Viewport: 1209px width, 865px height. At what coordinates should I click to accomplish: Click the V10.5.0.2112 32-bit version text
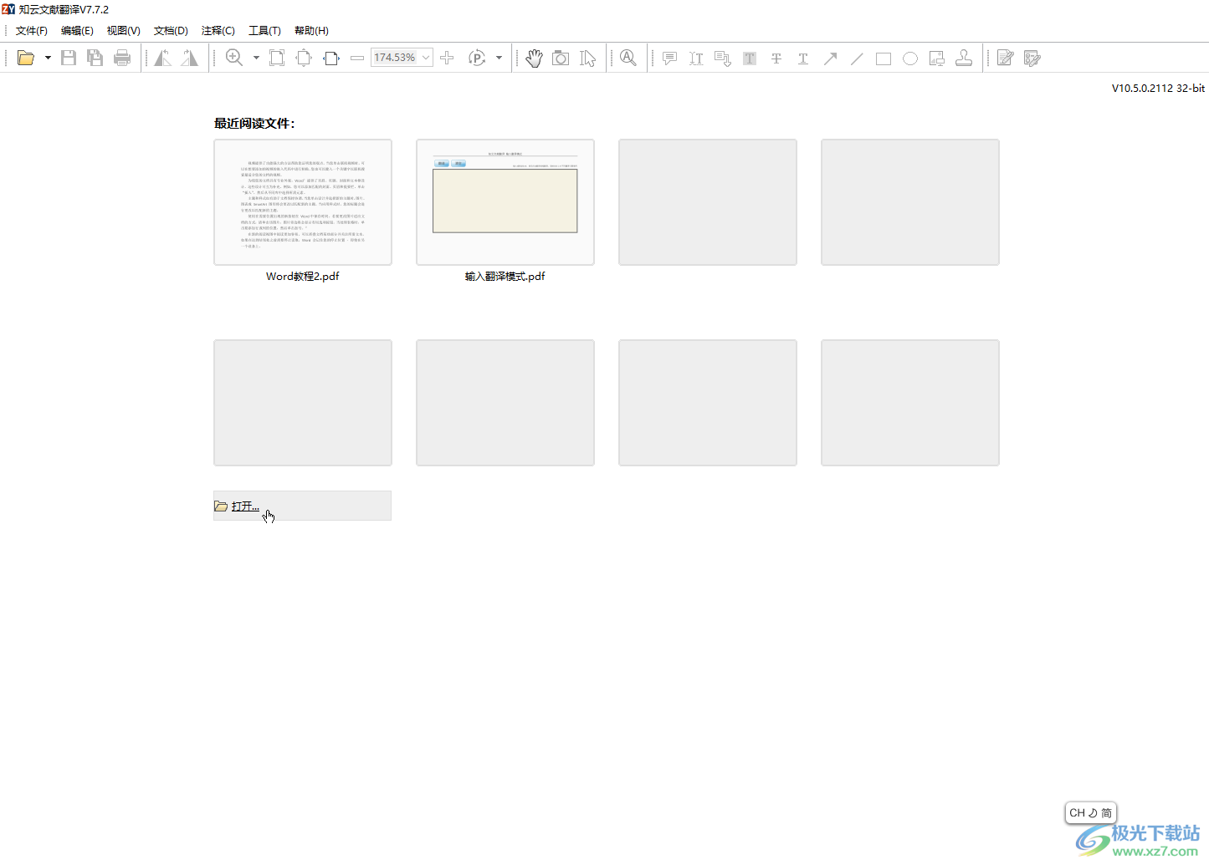click(x=1158, y=88)
